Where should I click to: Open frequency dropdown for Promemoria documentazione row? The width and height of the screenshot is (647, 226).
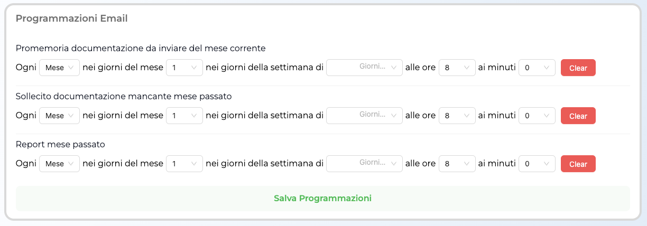59,68
